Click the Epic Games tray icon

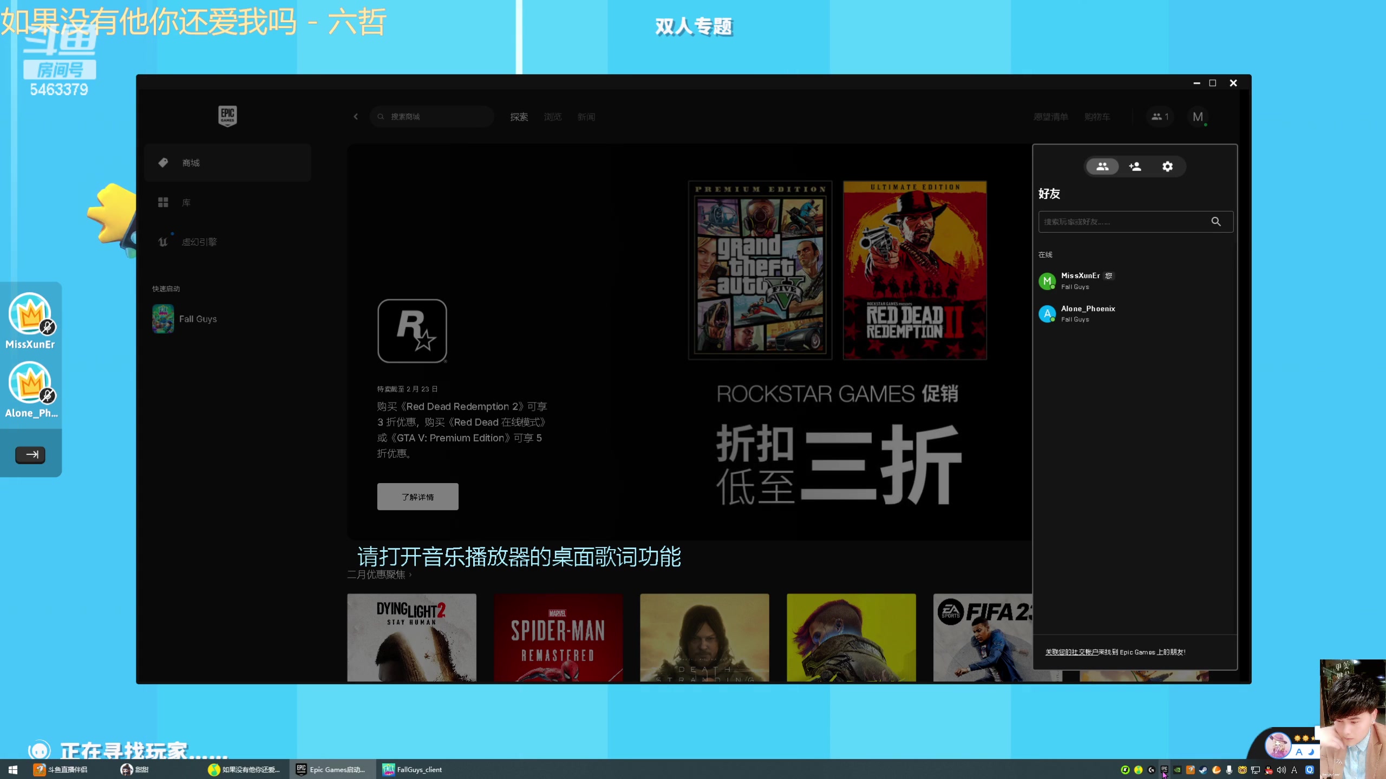click(1164, 769)
